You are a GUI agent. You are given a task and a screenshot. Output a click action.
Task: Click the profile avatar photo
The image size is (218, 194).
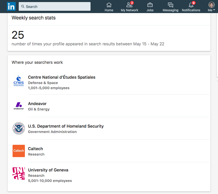(x=211, y=5)
